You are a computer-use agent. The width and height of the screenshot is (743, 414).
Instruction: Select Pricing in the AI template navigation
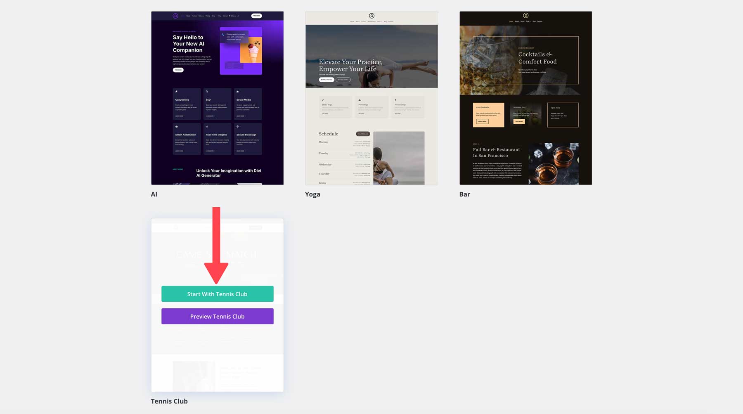tap(208, 16)
